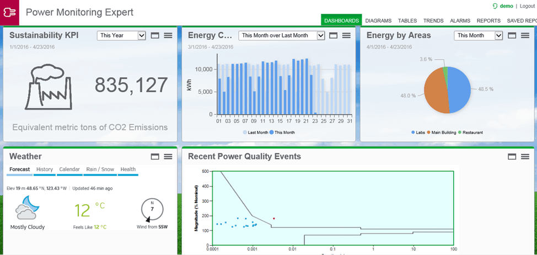The image size is (537, 255).
Task: Open the Sustainability KPI hamburger menu
Action: click(168, 35)
